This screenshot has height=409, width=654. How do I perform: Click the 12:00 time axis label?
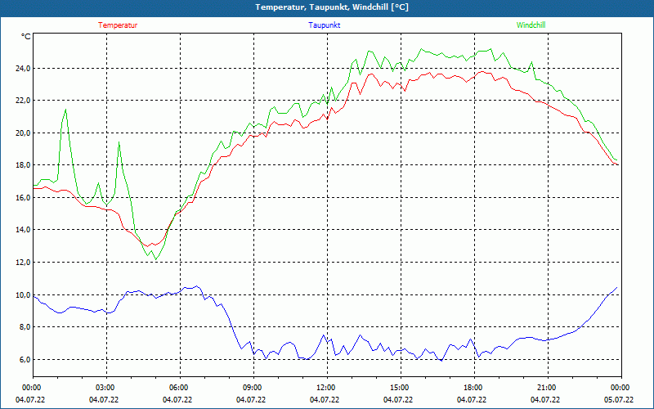point(327,388)
